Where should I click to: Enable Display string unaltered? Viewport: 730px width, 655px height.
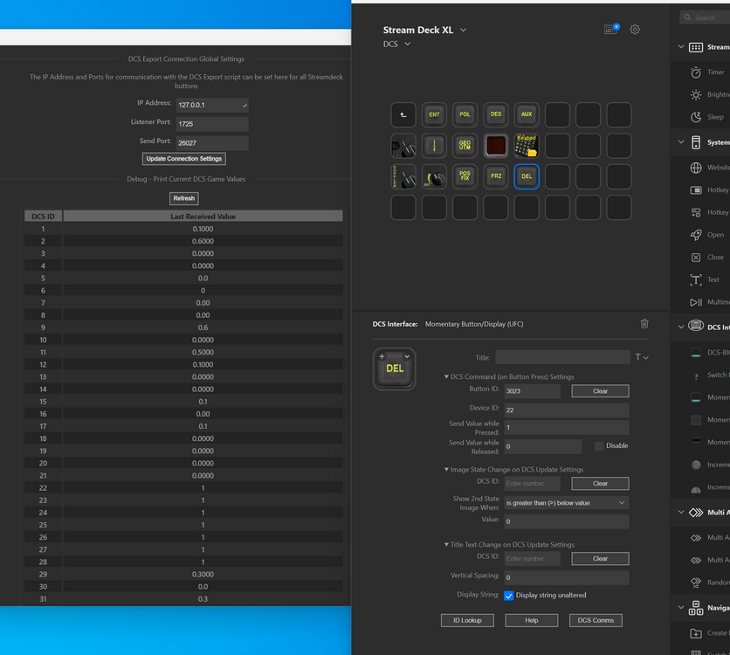[x=509, y=596]
